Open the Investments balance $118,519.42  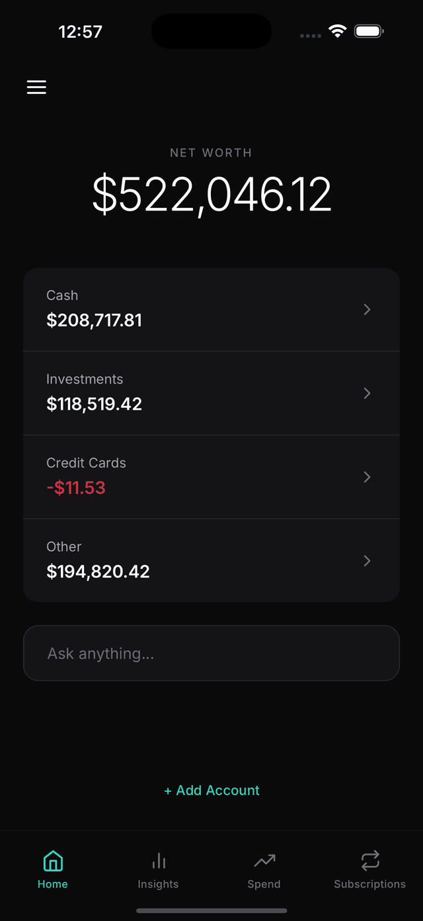click(95, 404)
